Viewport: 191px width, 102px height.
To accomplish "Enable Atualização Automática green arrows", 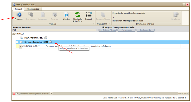I will tap(77, 15).
